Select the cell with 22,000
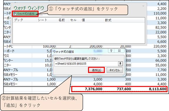The image size is (169, 111). 157,32
